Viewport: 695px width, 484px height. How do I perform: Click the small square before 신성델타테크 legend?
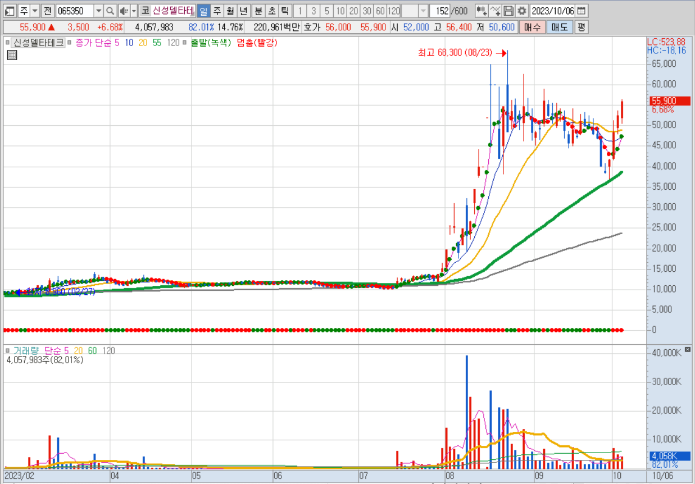[8, 43]
